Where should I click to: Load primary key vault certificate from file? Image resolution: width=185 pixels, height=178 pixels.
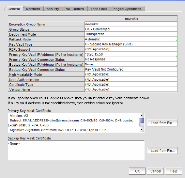point(162,123)
